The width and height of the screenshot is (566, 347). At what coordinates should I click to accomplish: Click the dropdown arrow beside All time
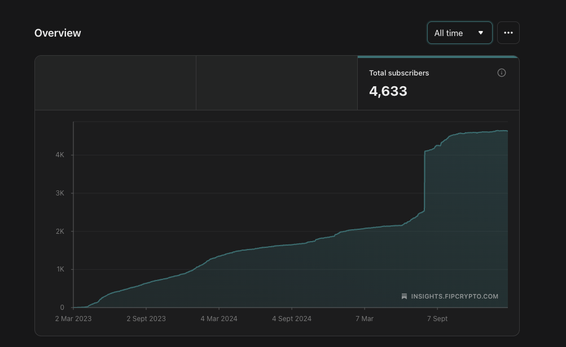(481, 33)
